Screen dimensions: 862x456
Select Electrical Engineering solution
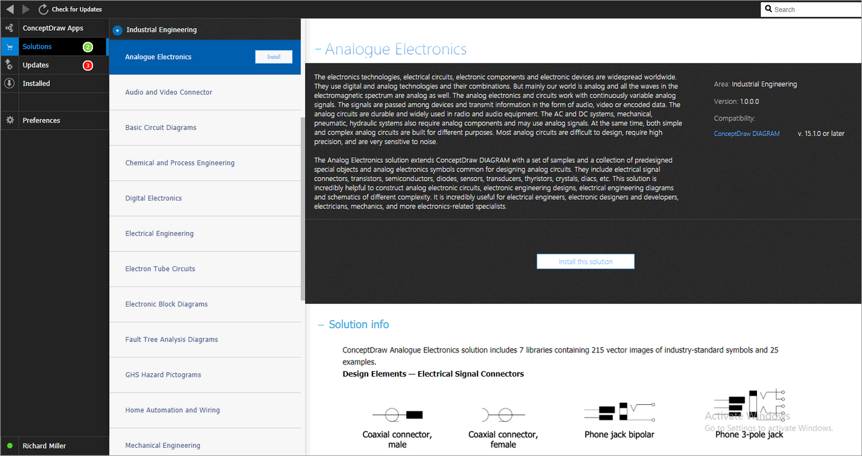point(205,233)
